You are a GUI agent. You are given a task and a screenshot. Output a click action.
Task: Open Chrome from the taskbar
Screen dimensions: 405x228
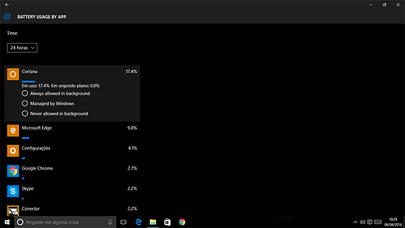pos(182,222)
